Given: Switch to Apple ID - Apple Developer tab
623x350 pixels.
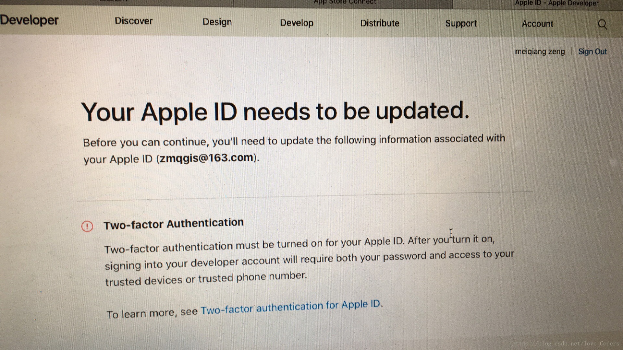Looking at the screenshot, I should [556, 3].
